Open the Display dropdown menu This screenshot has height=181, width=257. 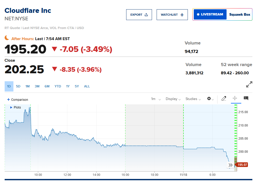173,99
